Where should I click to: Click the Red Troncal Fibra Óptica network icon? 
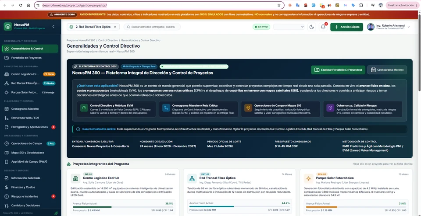click(192, 178)
